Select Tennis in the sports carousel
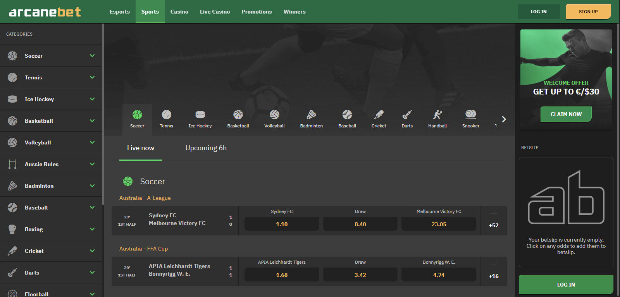The image size is (620, 297). 167,119
